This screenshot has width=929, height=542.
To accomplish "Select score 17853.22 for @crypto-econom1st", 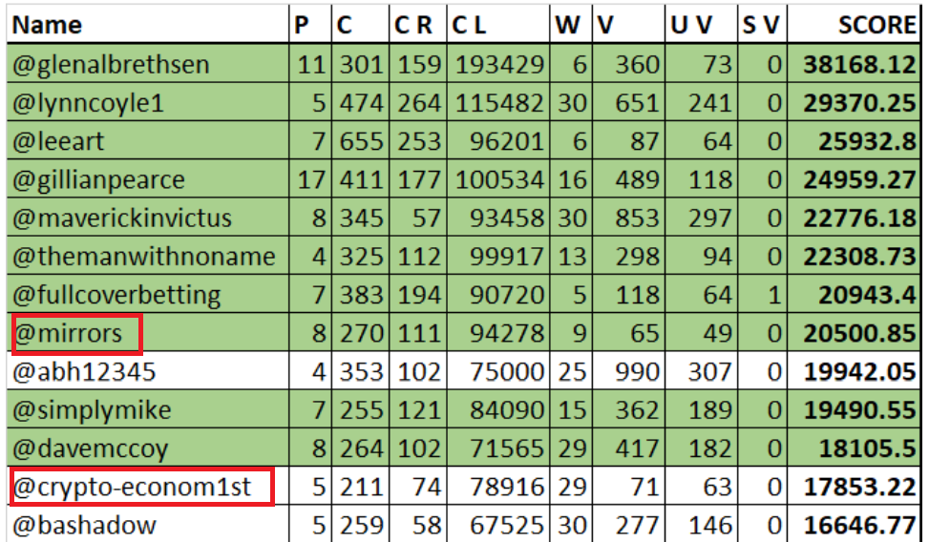I will pos(859,487).
